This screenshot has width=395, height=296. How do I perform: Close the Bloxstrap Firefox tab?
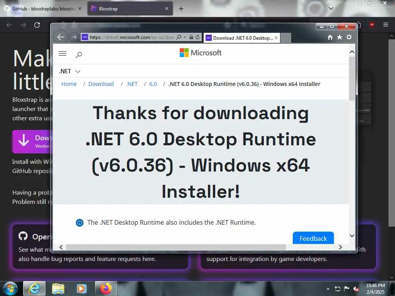[167, 8]
